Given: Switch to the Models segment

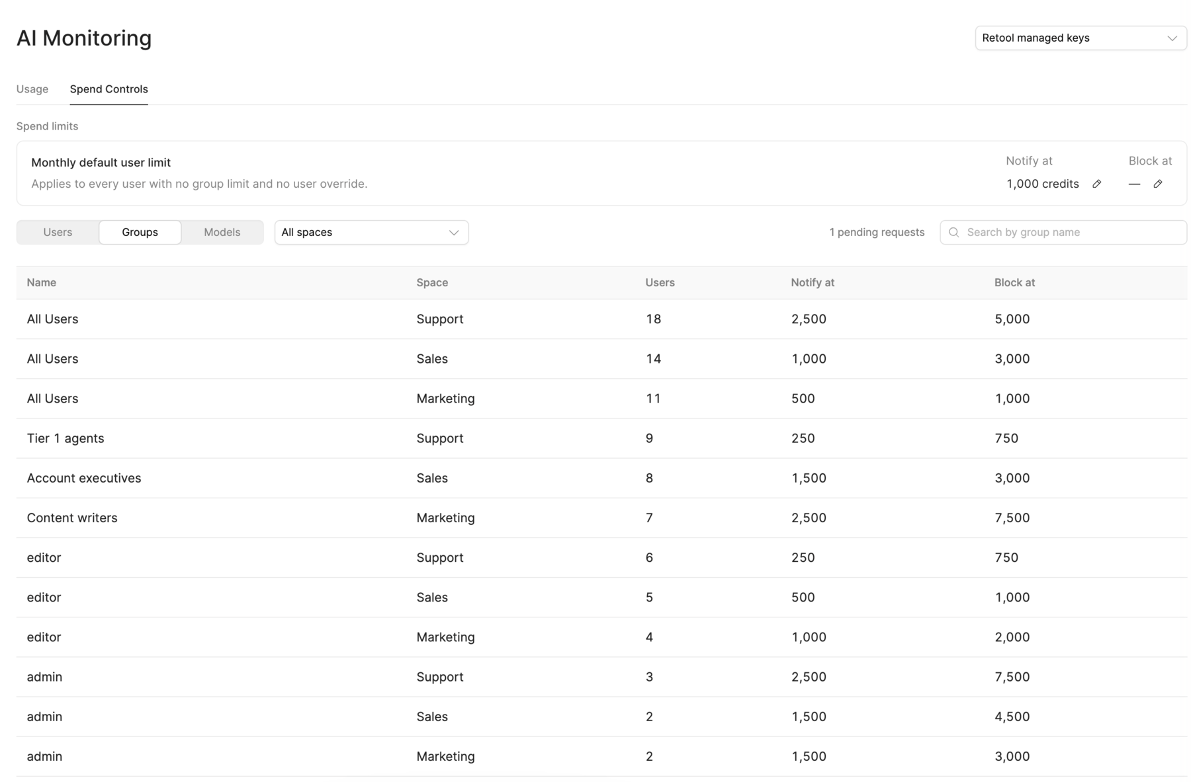Looking at the screenshot, I should (x=222, y=232).
